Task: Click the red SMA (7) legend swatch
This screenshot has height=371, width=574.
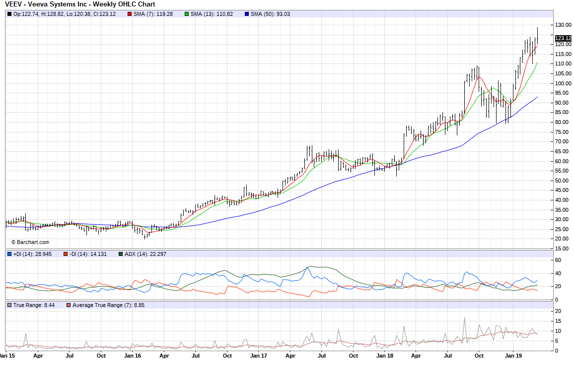Action: click(x=130, y=14)
